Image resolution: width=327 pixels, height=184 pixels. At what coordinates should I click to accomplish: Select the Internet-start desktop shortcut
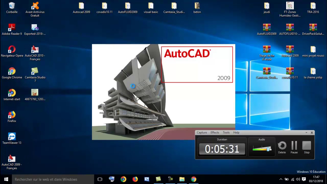point(12,95)
